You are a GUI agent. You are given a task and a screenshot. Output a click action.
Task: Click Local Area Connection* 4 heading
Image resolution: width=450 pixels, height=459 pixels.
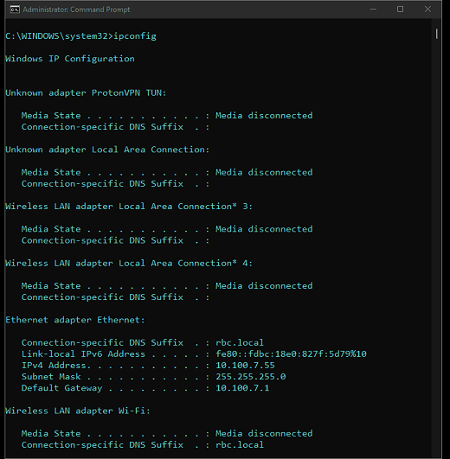[x=129, y=263]
